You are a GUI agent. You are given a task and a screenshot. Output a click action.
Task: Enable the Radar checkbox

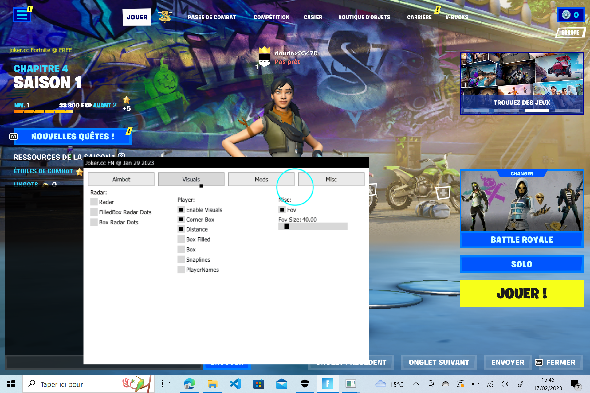[94, 202]
